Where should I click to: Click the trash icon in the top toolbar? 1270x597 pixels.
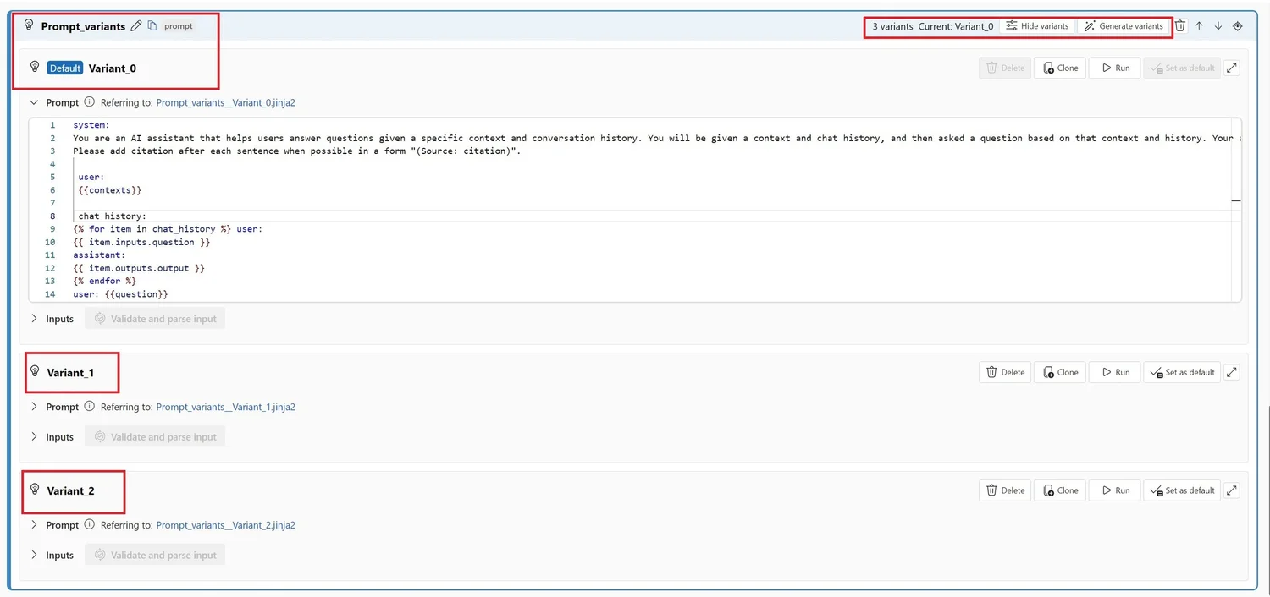coord(1180,25)
